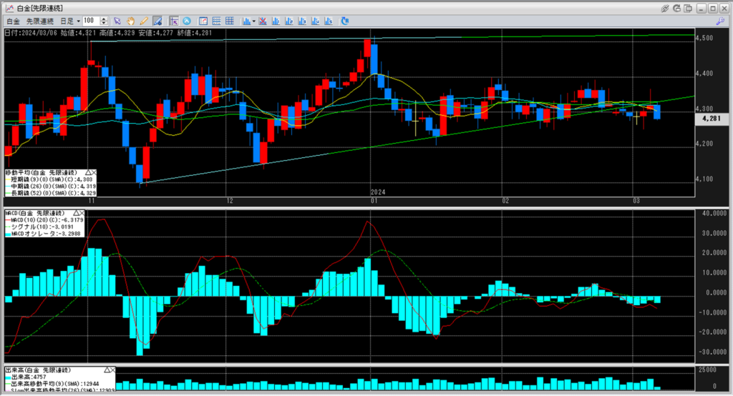The width and height of the screenshot is (733, 396).
Task: Click the bar count field showing 100
Action: tap(91, 21)
